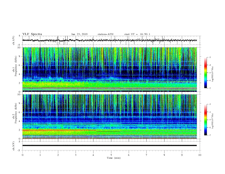Click the ch.3 flat waveform trace
Viewport: 225px width, 174px height.
point(109,146)
